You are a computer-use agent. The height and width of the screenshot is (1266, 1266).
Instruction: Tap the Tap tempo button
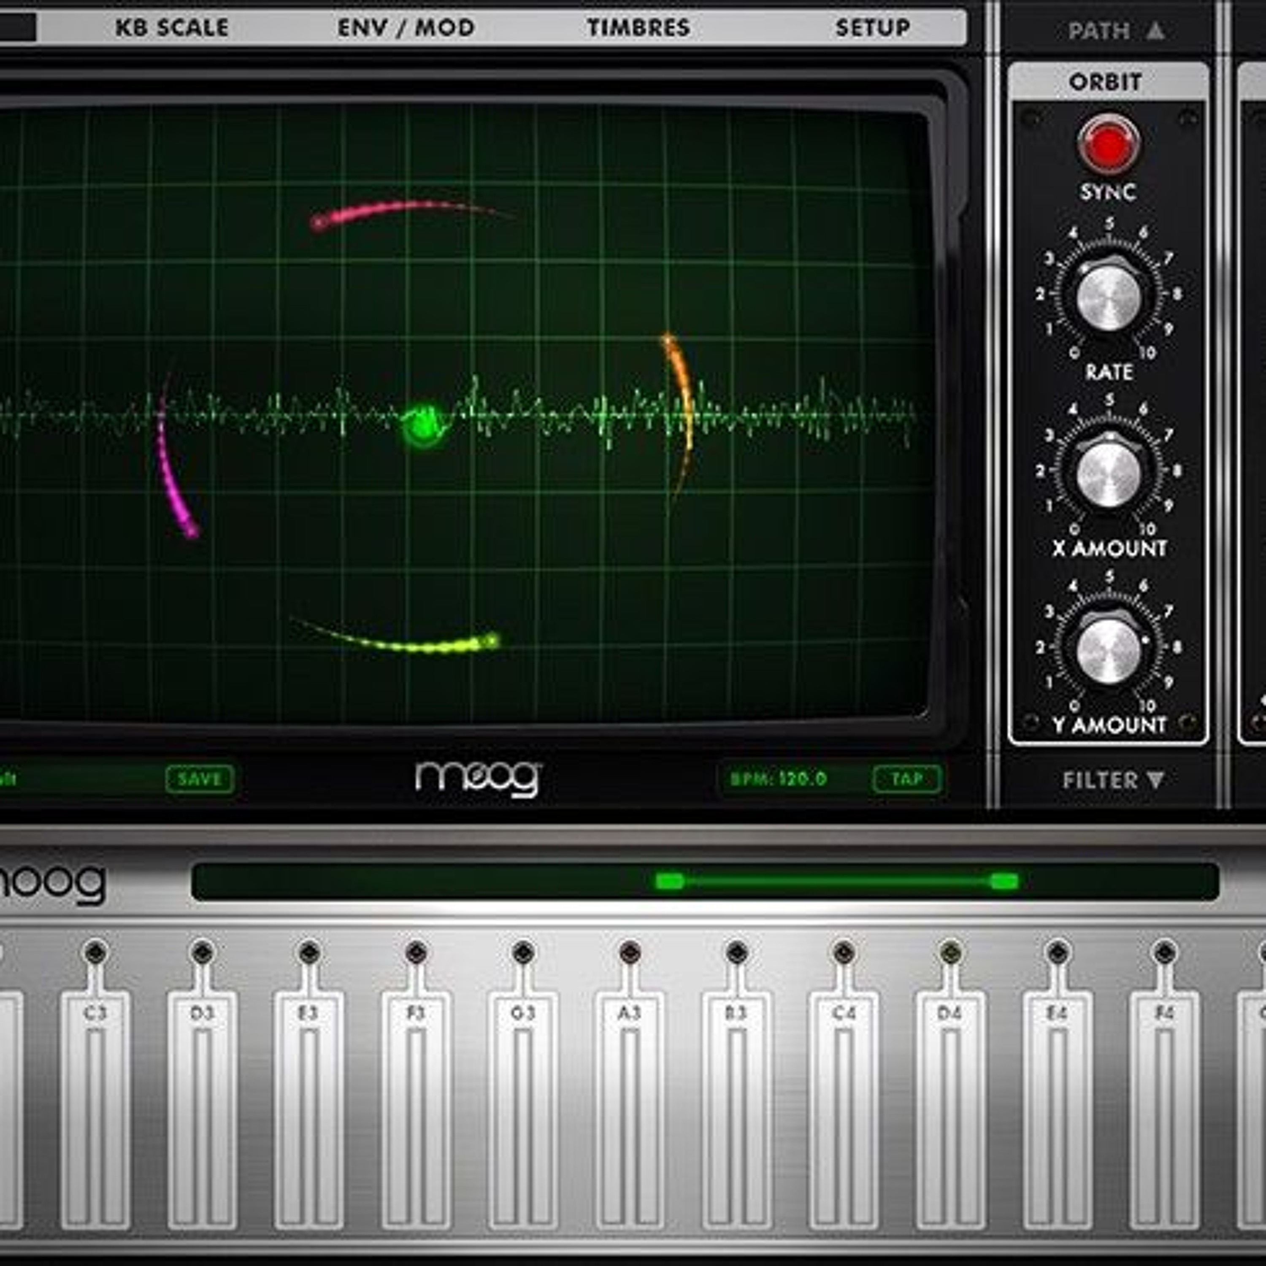(907, 779)
